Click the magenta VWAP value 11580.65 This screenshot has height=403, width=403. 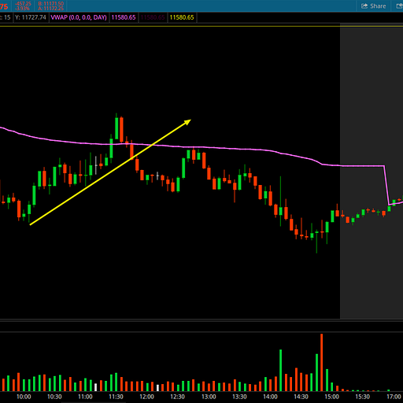(x=124, y=17)
